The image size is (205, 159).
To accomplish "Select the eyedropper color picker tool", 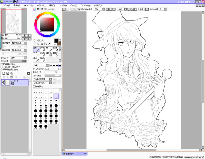I will point(49,44).
